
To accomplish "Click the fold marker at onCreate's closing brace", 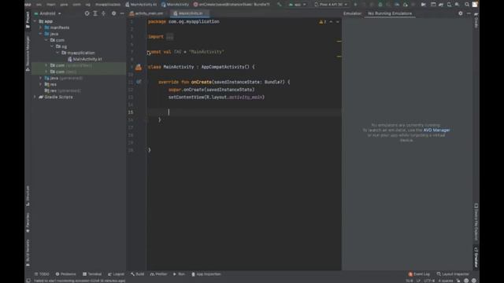I will [x=146, y=119].
